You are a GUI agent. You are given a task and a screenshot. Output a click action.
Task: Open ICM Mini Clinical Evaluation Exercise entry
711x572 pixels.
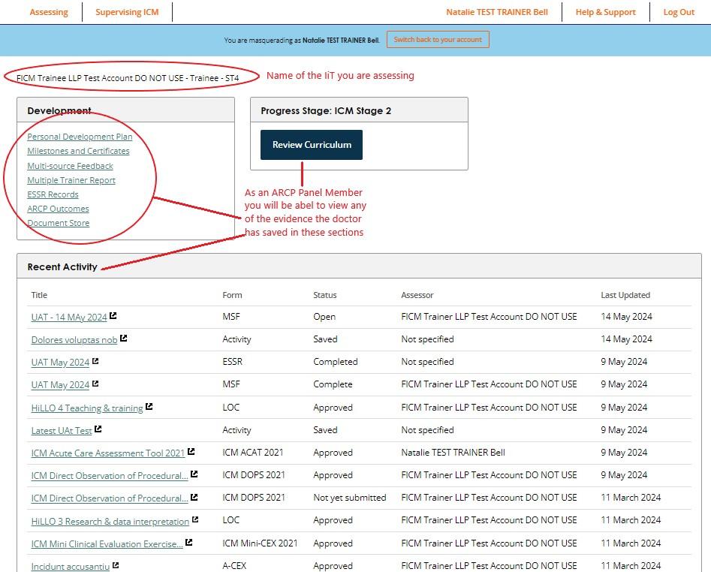107,544
